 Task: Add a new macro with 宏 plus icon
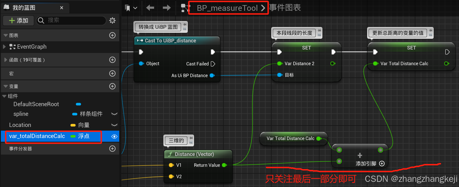click(112, 73)
